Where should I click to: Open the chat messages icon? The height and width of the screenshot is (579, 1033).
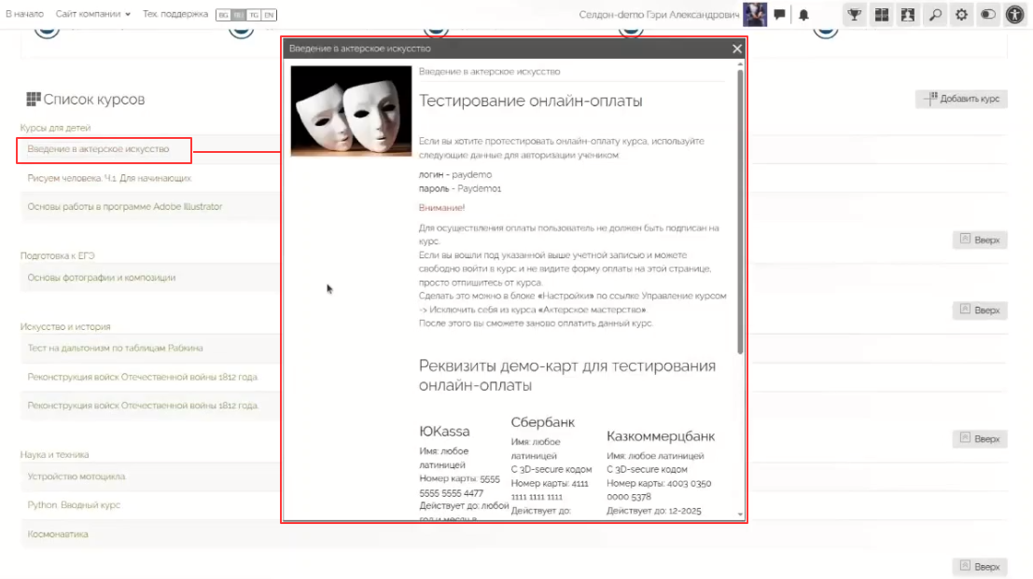pyautogui.click(x=779, y=15)
